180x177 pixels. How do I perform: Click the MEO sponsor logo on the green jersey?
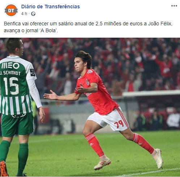click(x=10, y=66)
